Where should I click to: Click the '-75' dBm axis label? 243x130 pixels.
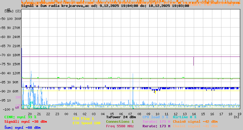click(x=3, y=64)
